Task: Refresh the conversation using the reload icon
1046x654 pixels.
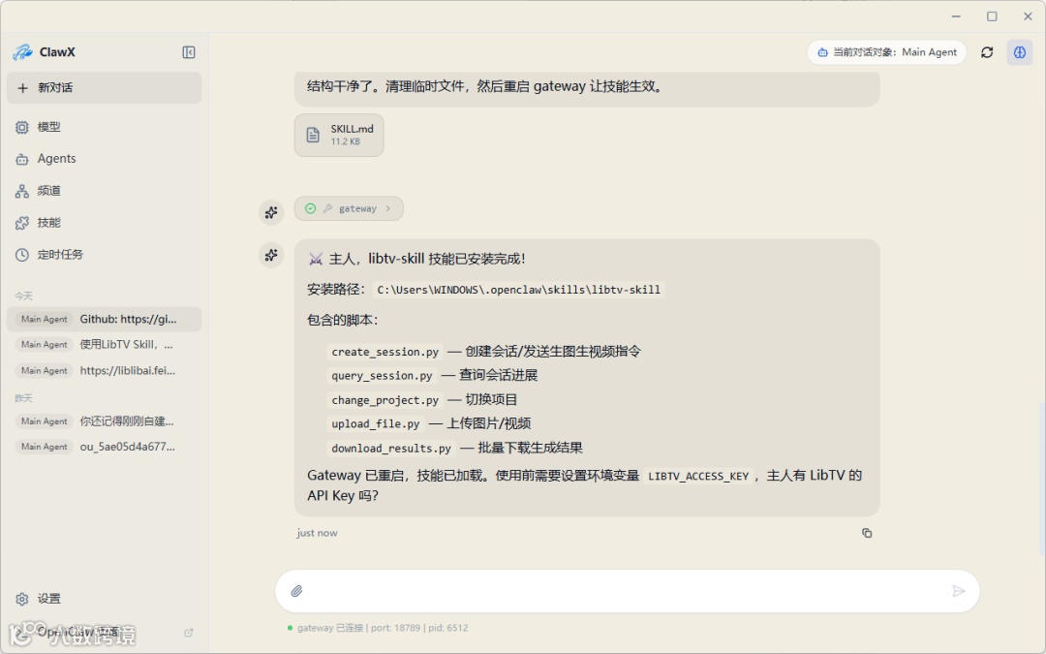Action: 987,52
